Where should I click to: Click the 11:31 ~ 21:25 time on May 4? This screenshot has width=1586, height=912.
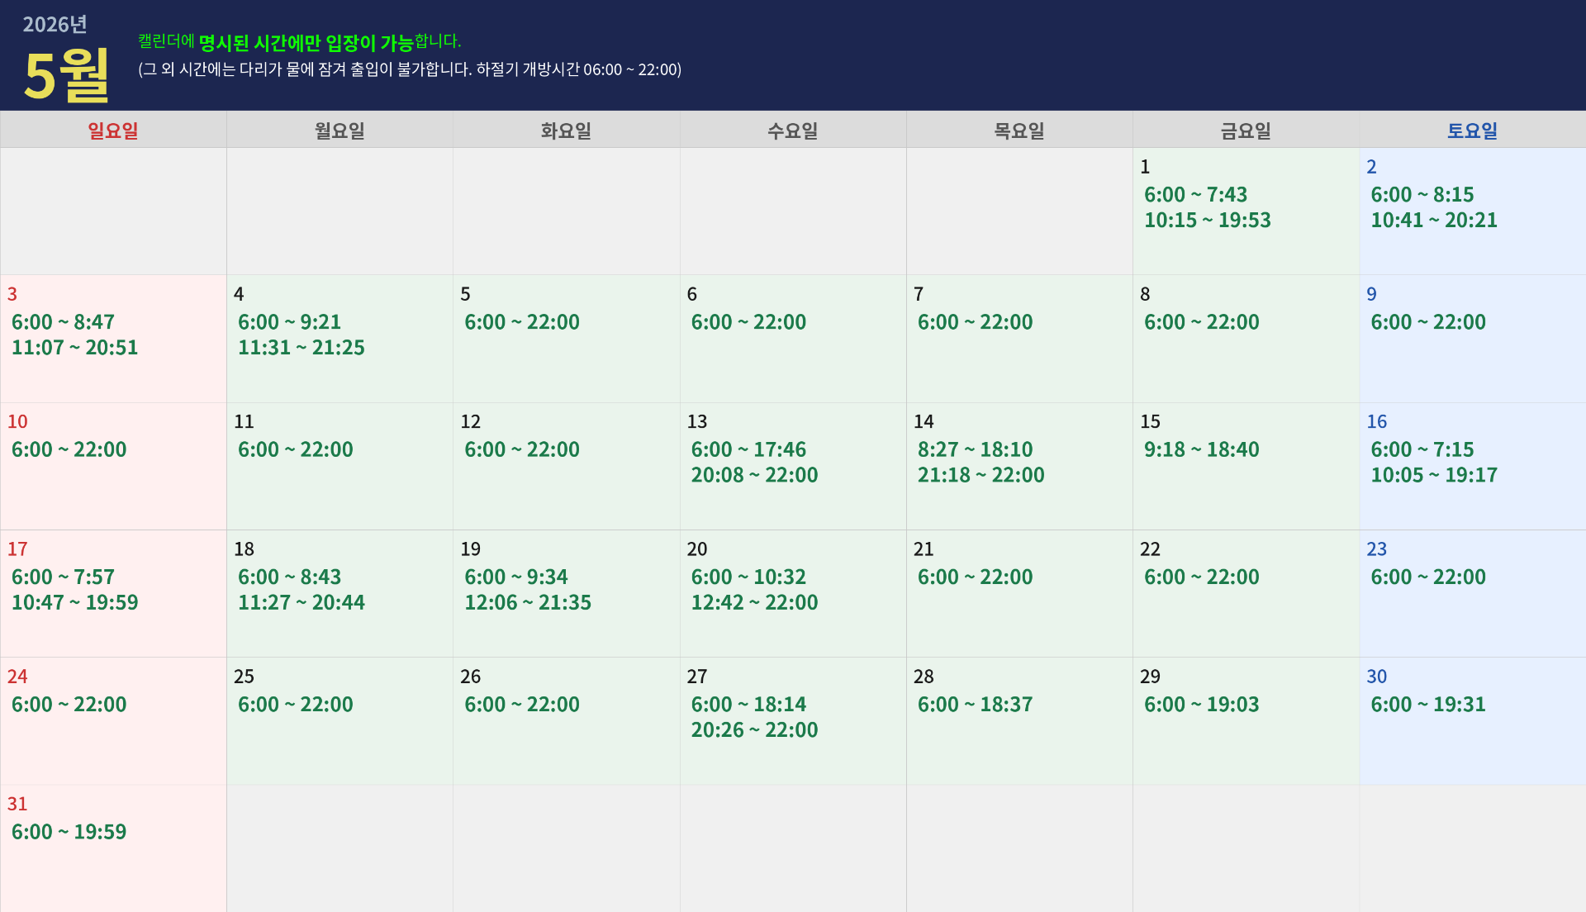point(302,348)
